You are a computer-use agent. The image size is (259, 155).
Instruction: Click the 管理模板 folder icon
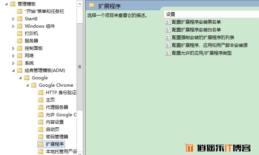pos(13,4)
